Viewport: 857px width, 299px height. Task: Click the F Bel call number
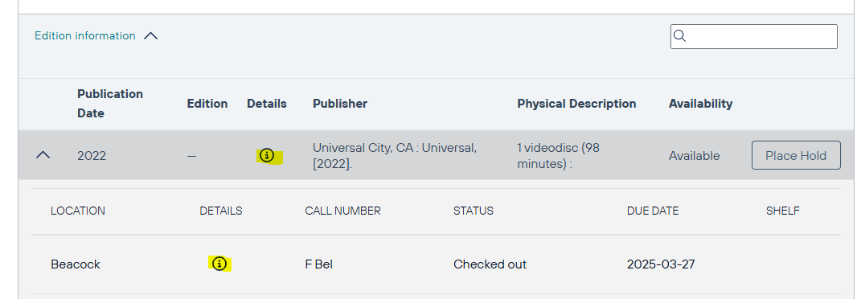click(x=318, y=264)
